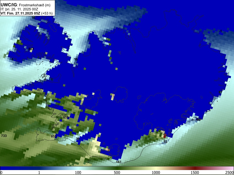Click the map value 733

coord(4,136)
